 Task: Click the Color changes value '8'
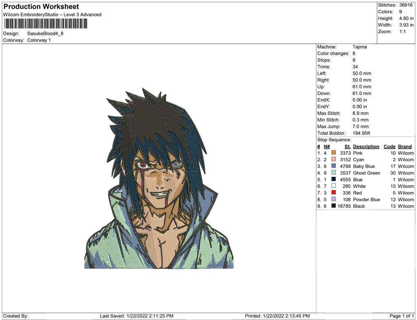(x=354, y=54)
